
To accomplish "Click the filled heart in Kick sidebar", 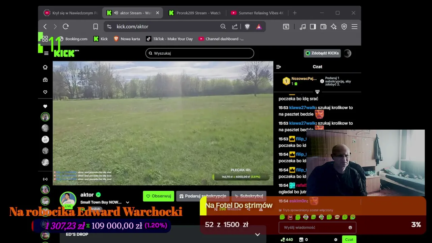I will coord(45,106).
